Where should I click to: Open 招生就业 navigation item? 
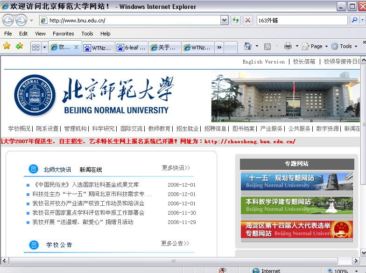187,129
